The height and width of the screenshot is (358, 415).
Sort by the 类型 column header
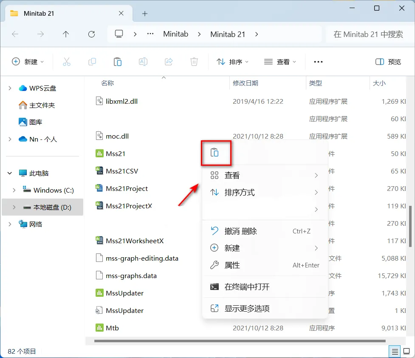tap(316, 83)
